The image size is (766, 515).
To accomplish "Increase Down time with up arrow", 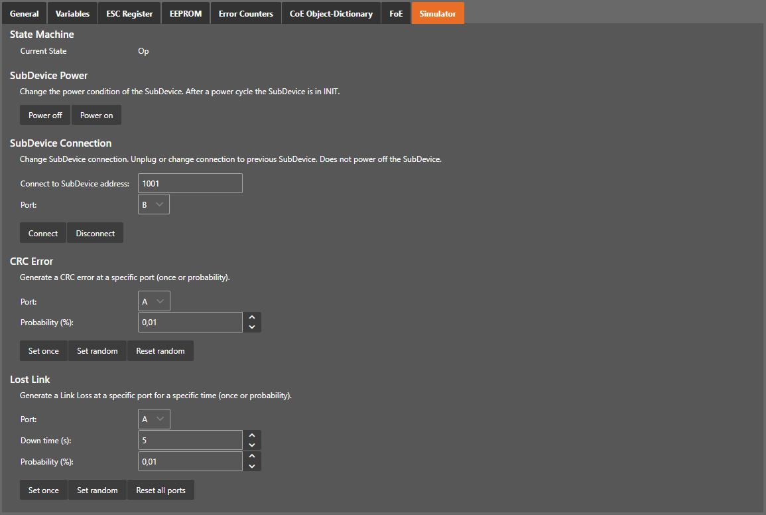I will (x=252, y=435).
